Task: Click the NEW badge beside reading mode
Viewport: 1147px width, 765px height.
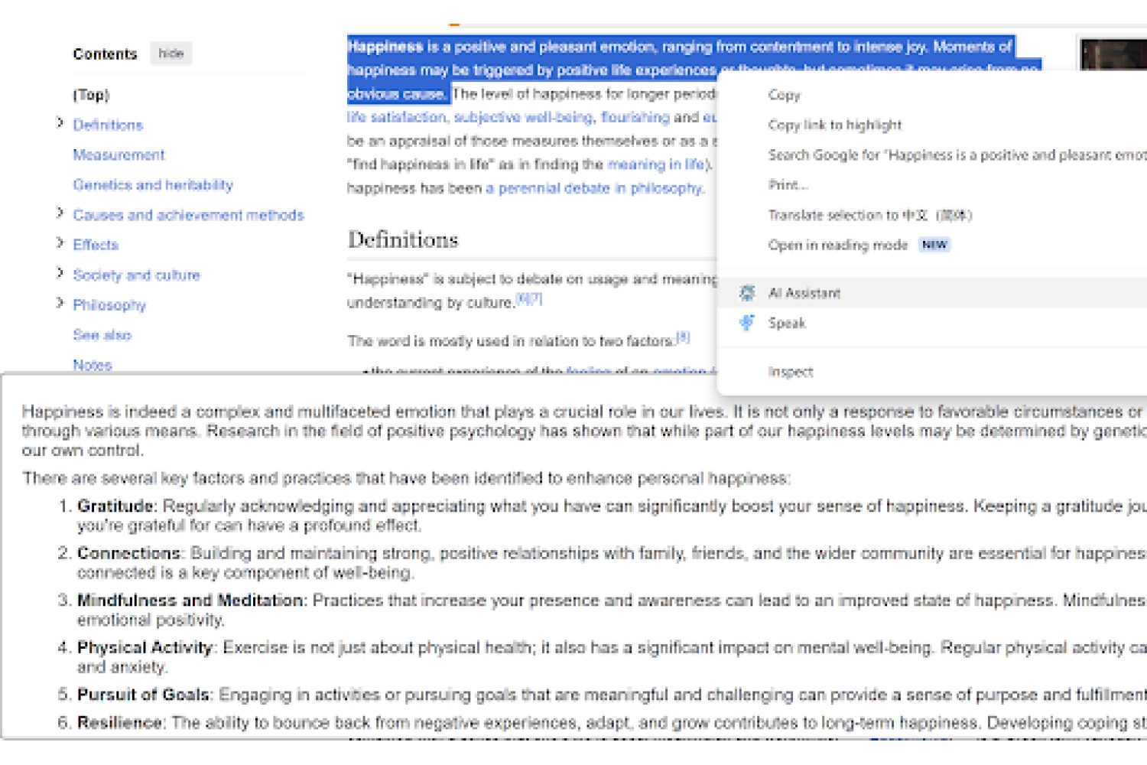Action: 934,245
